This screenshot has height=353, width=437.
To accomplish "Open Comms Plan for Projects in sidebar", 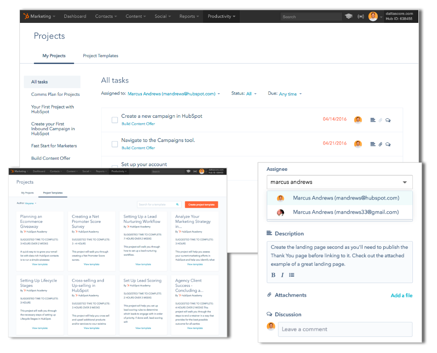I will coord(55,94).
